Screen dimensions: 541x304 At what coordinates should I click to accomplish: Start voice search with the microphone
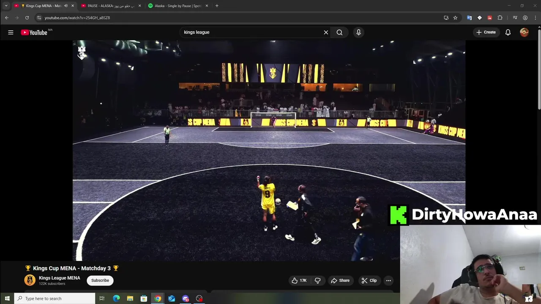coord(358,32)
